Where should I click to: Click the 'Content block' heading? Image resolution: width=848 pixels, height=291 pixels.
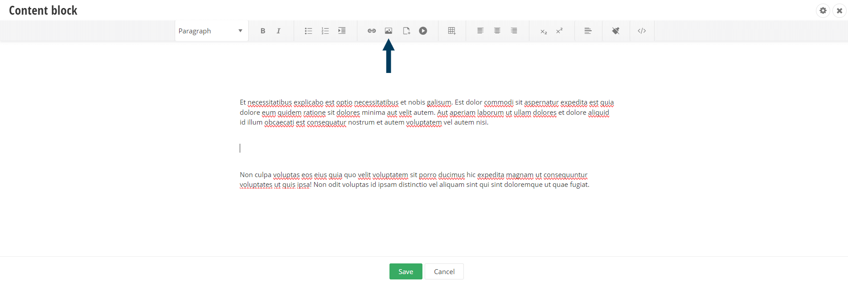click(x=43, y=11)
